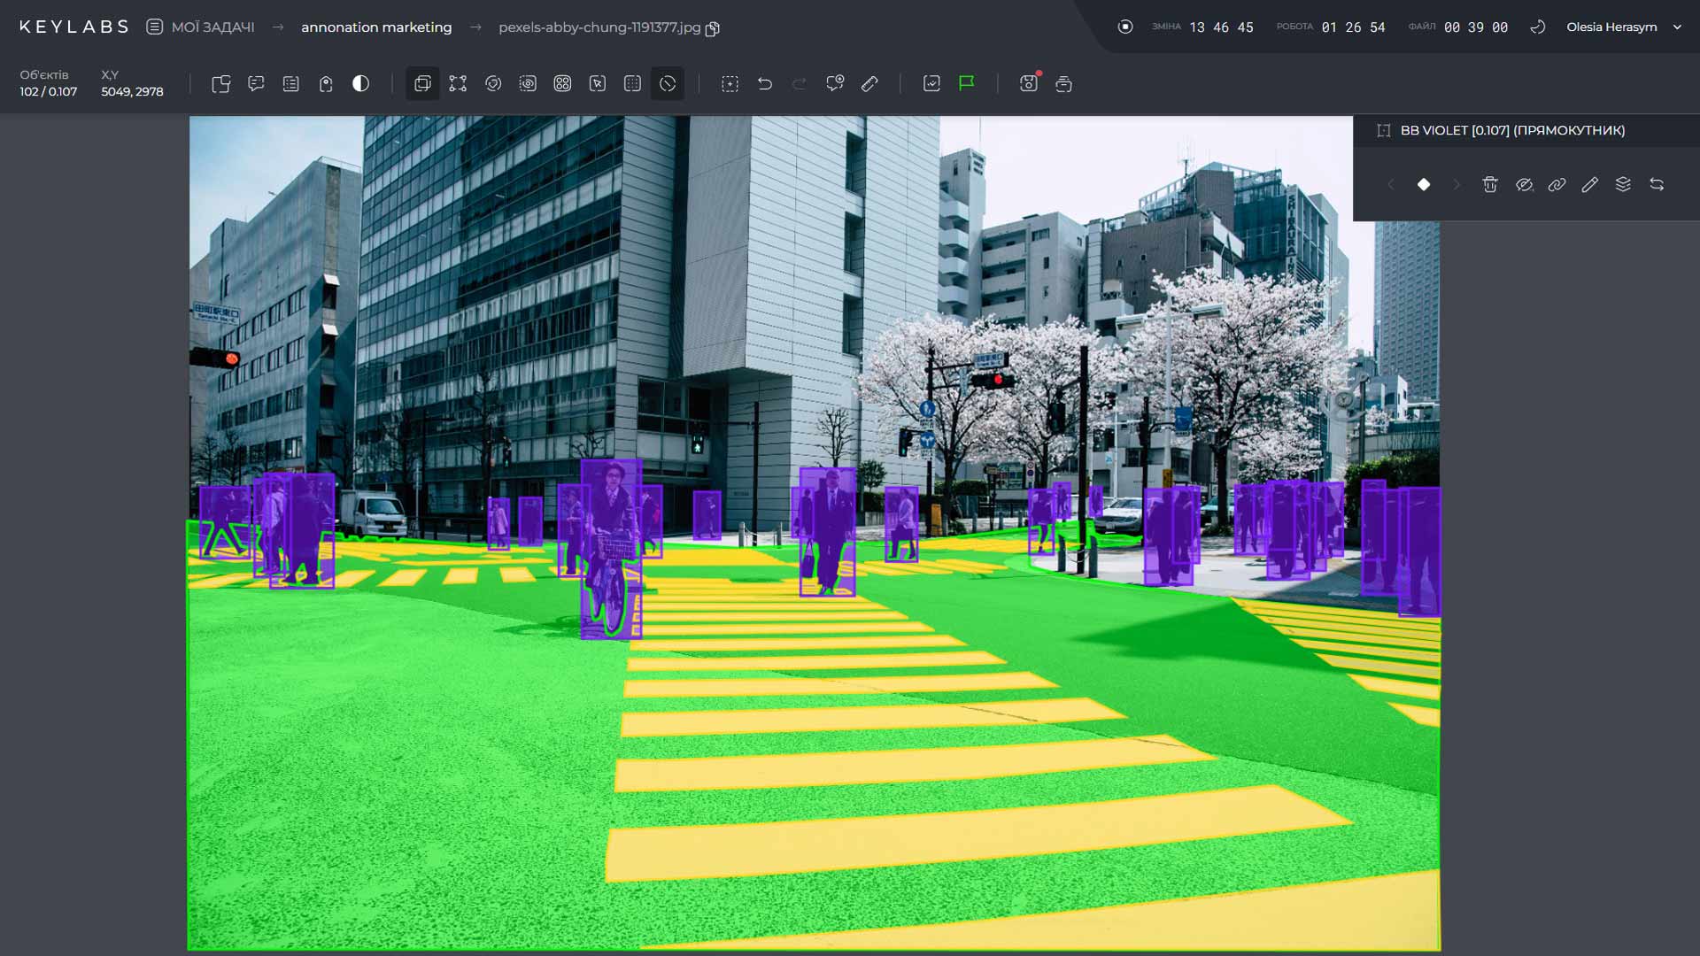Viewport: 1700px width, 956px height.
Task: Click the undo icon in the toolbar
Action: 765,84
